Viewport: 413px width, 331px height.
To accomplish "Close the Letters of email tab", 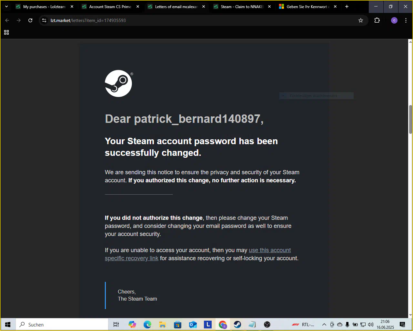I will click(204, 6).
